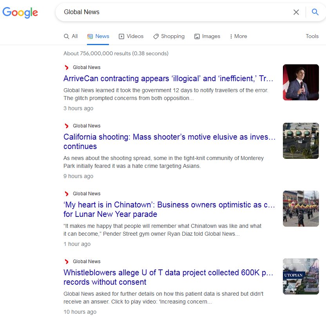326x320 pixels.
Task: Click Global News favicon above Chinatown headline
Action: coord(67,194)
